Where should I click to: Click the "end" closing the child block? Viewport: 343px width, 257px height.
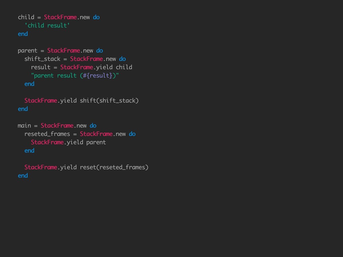pos(23,34)
